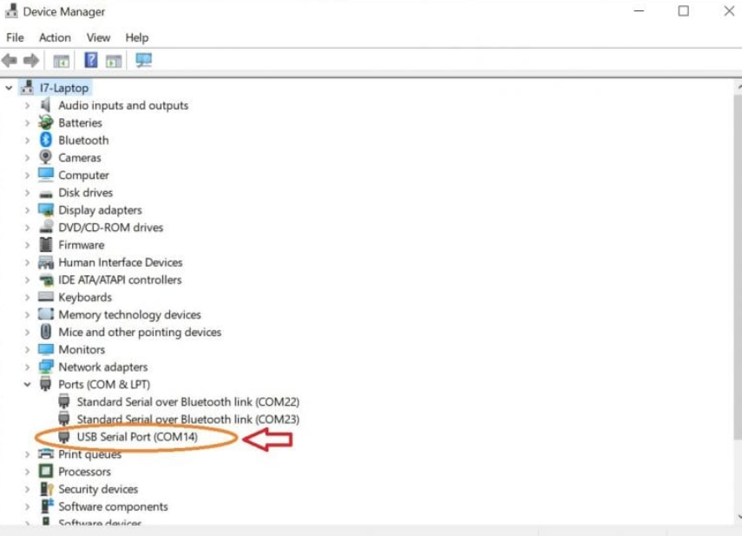Click the Action pane toolbar icon
The width and height of the screenshot is (742, 536).
point(114,61)
